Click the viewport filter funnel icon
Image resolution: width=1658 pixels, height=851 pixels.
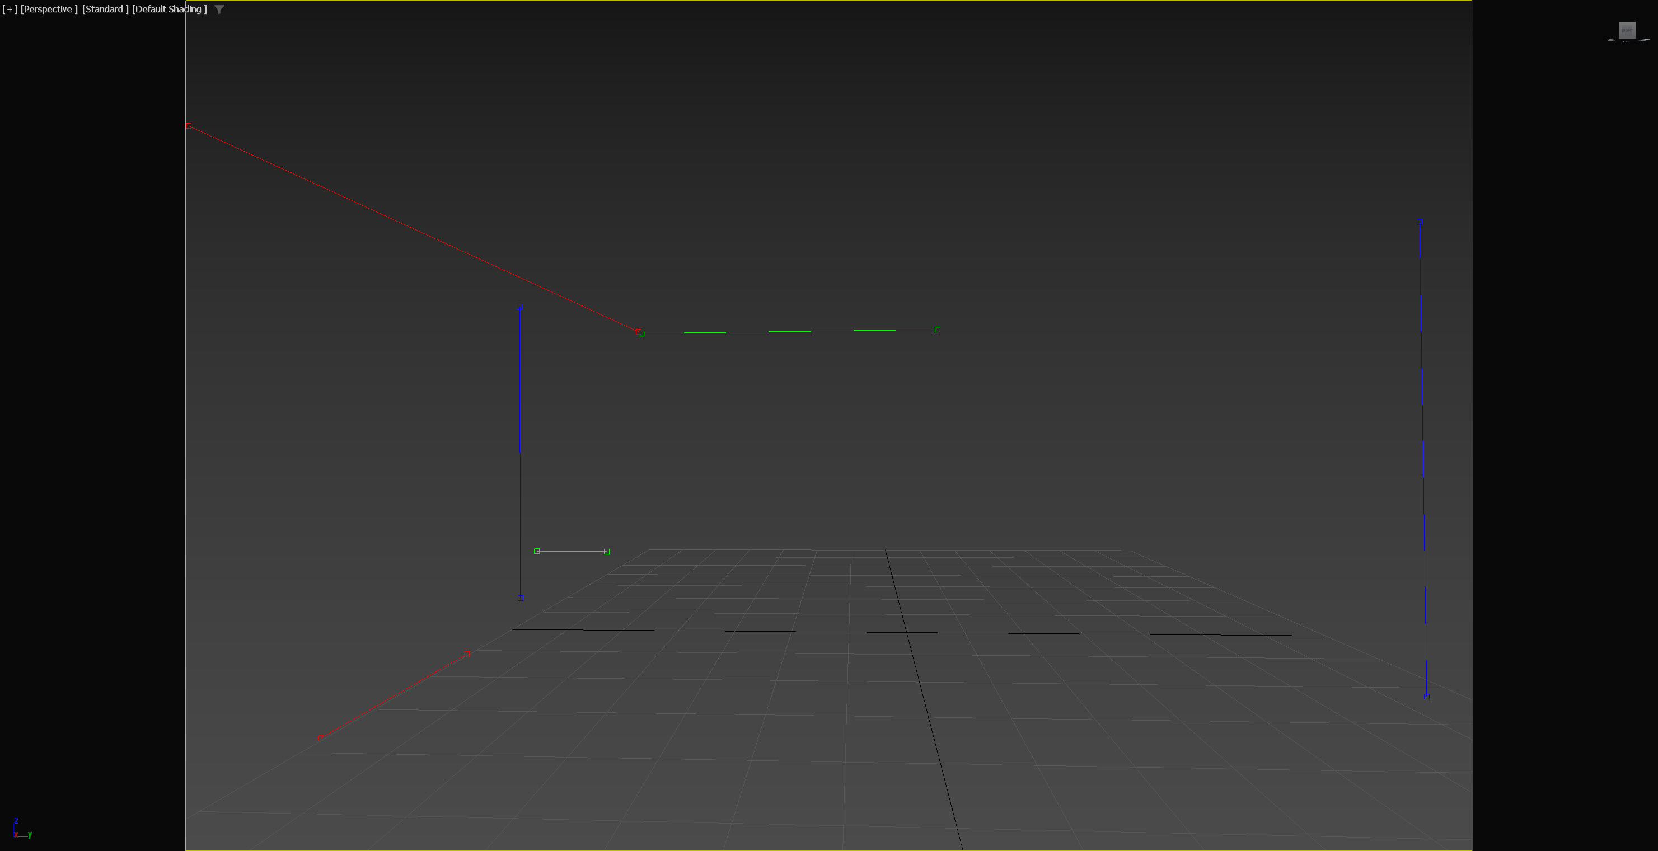click(x=219, y=9)
